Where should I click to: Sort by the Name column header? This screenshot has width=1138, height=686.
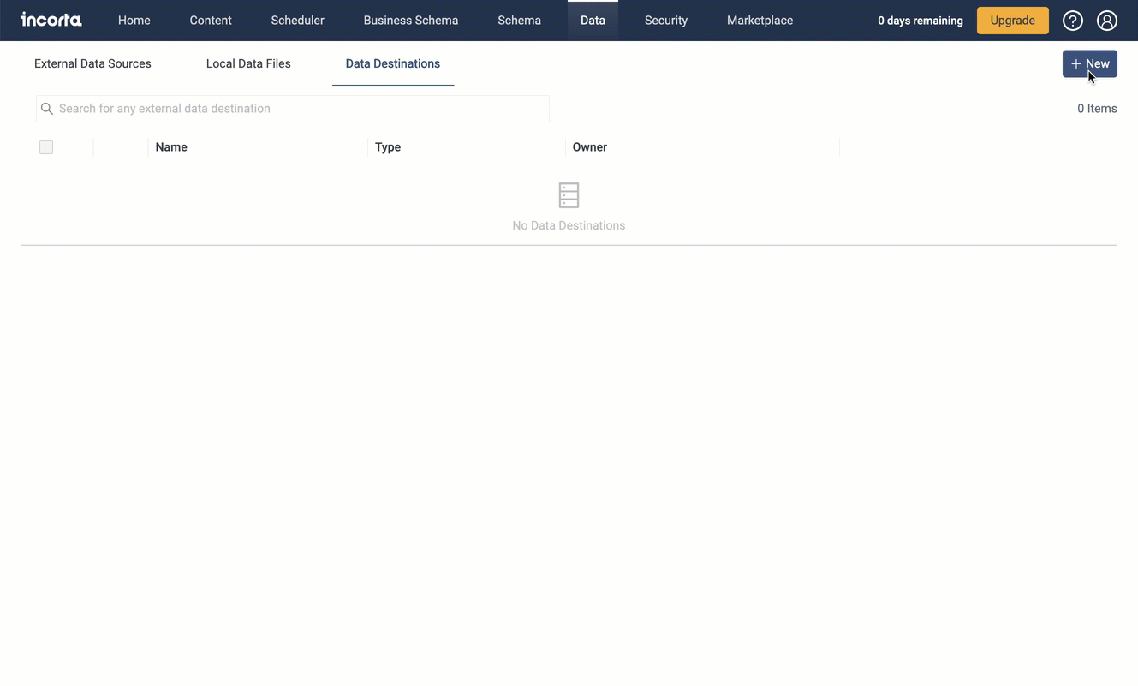pos(171,147)
